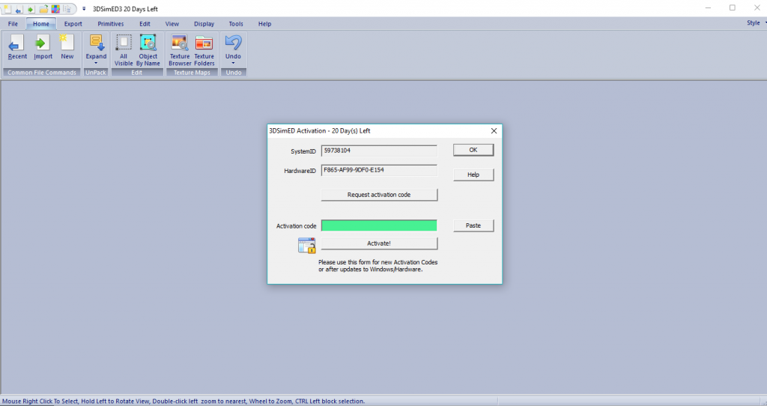Click quick access Import icon with green arrow

click(31, 9)
